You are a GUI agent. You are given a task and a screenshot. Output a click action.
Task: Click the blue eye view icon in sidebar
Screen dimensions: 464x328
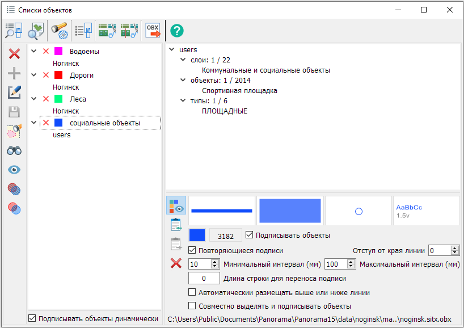14,170
